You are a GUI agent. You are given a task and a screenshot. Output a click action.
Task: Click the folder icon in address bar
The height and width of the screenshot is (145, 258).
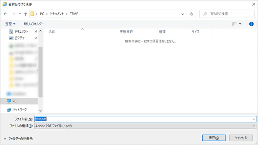tap(32, 14)
